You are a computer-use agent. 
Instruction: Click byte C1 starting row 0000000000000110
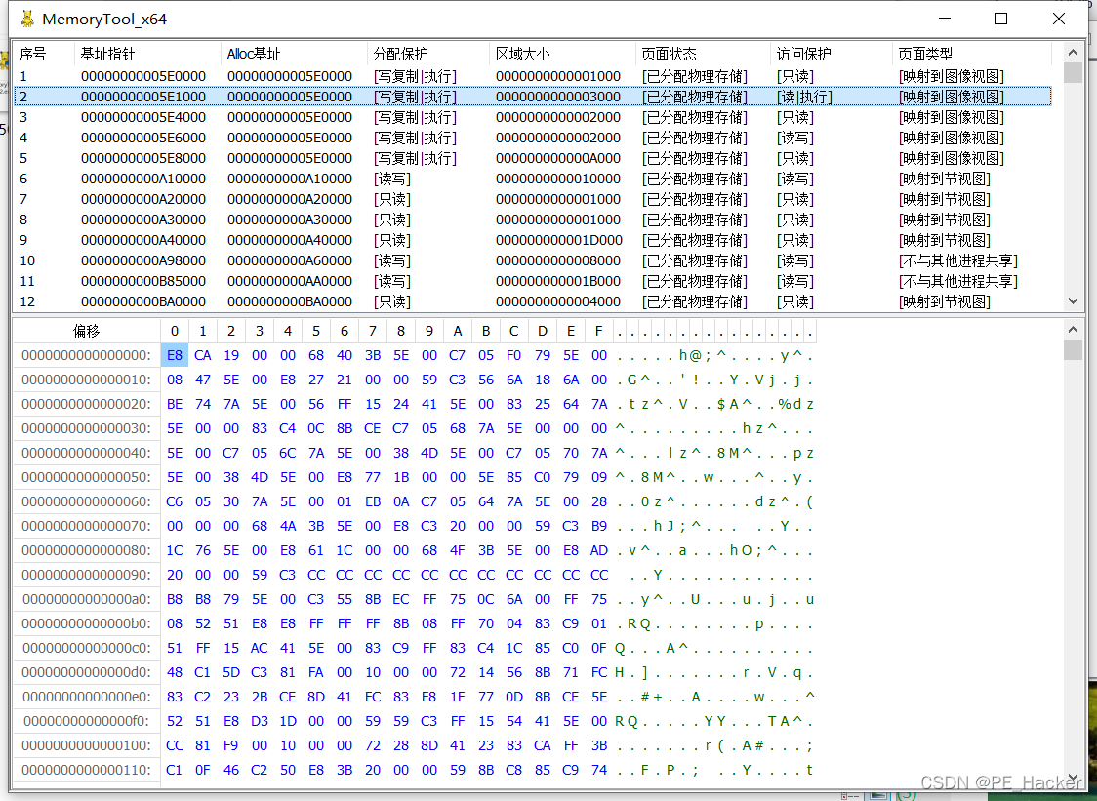click(x=174, y=770)
